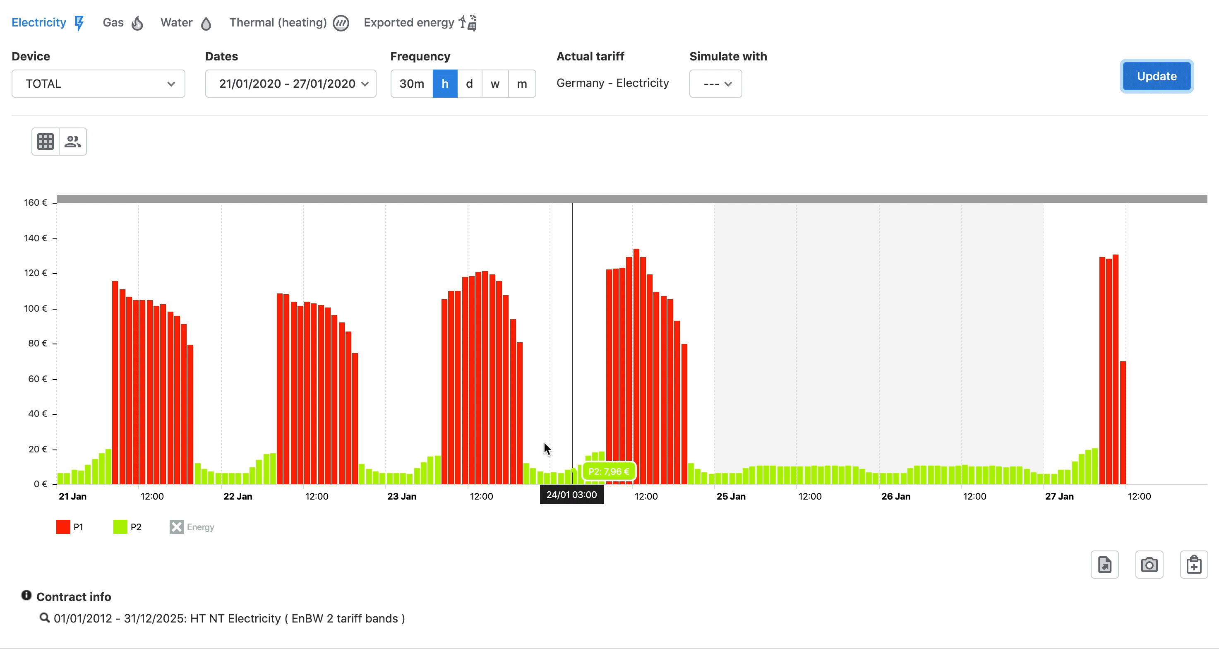
Task: Open the date range picker
Action: [290, 83]
